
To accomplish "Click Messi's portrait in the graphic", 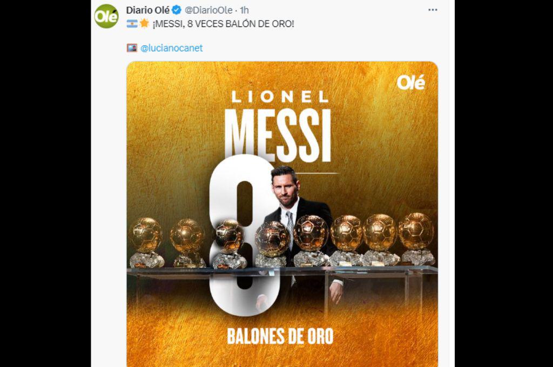I will [285, 189].
